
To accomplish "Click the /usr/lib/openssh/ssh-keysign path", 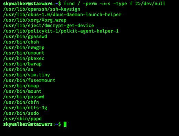I will [x=42, y=9].
